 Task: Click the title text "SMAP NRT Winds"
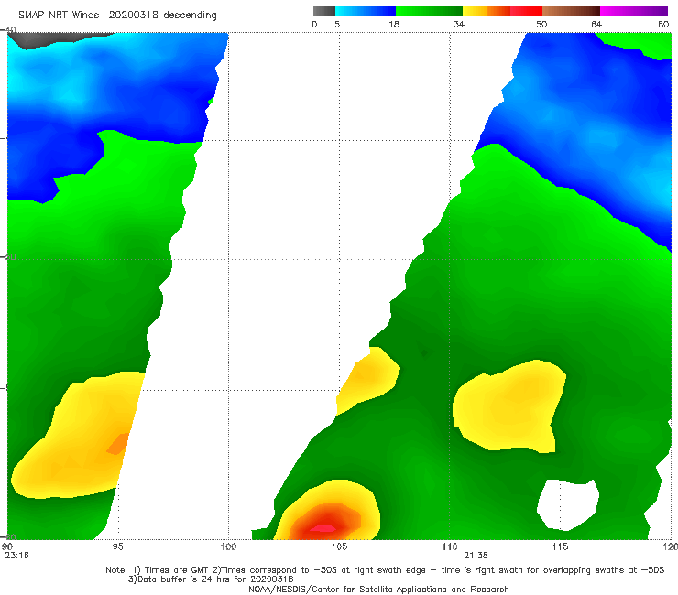pyautogui.click(x=59, y=16)
